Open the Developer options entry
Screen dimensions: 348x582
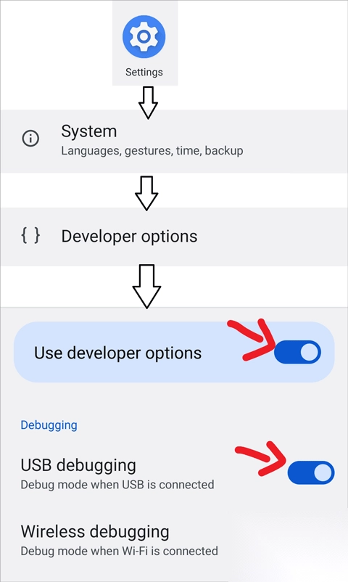(174, 237)
